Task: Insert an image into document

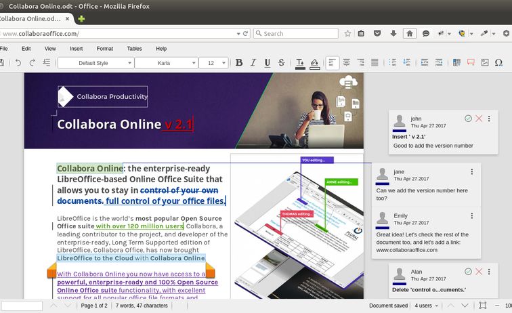Action: pos(485,63)
